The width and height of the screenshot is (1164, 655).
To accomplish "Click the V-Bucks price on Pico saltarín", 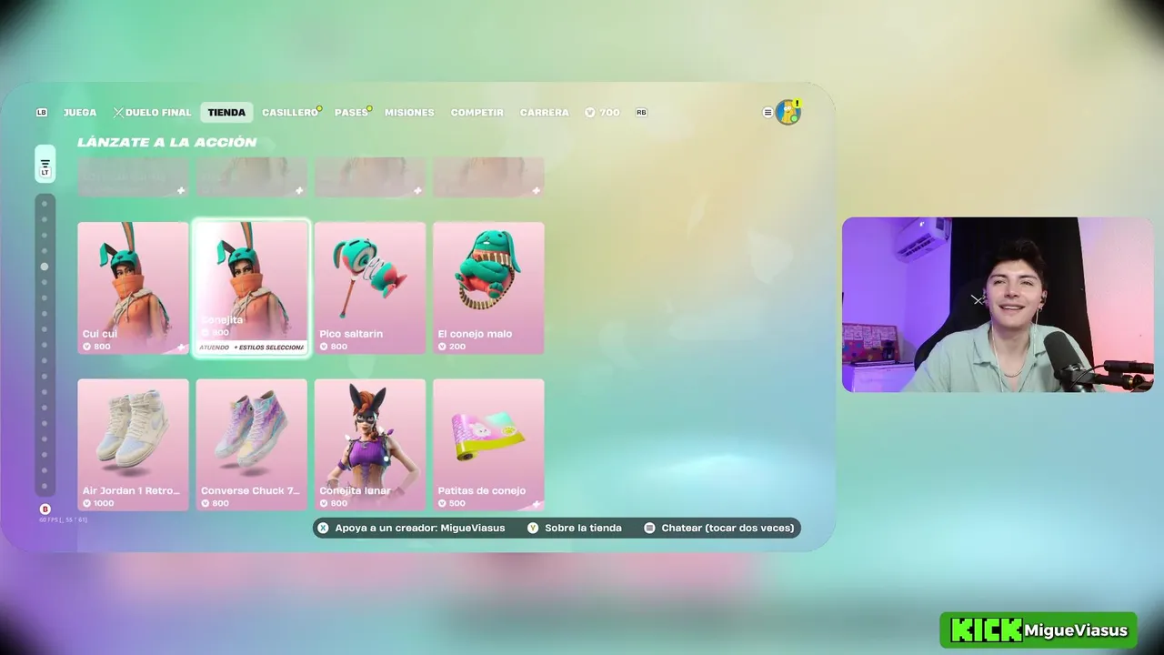I will point(334,347).
